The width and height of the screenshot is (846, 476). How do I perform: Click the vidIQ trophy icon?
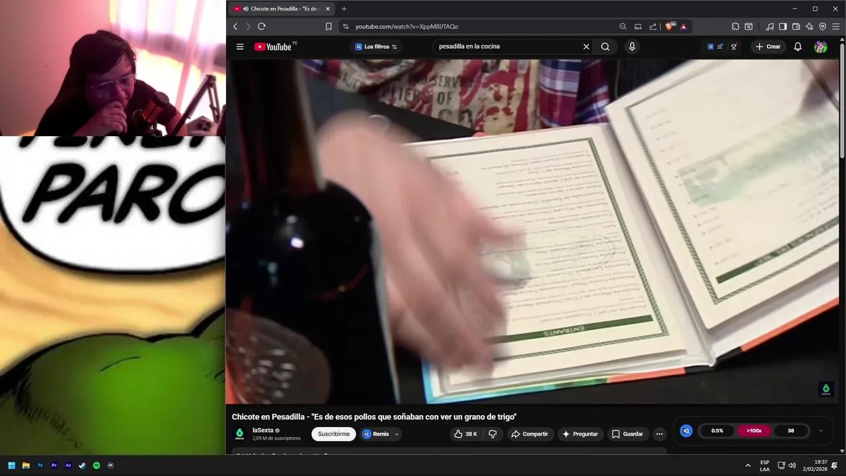coord(734,46)
